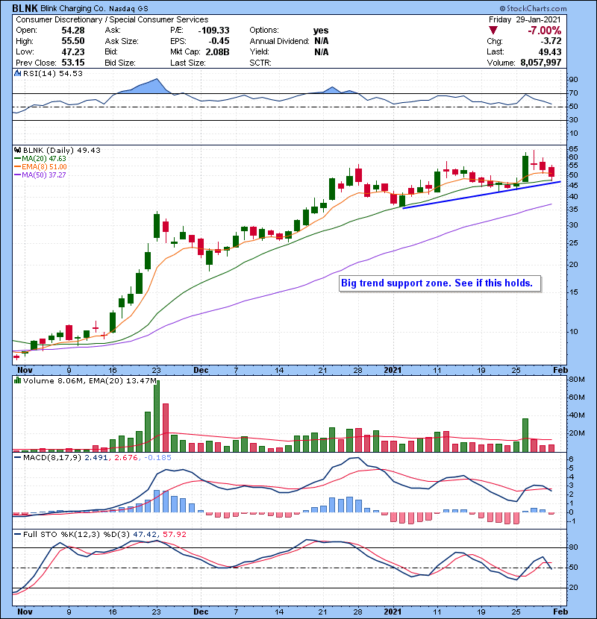
Task: Click the EPS value -0.45
Action: click(x=219, y=41)
